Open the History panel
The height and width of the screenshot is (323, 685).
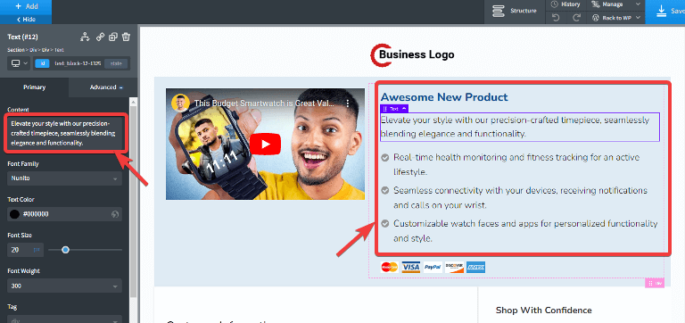[565, 4]
